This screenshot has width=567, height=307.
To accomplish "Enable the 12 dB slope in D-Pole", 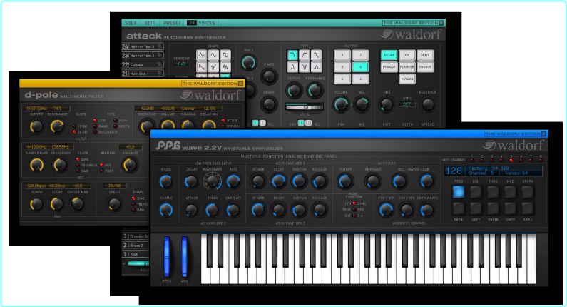I will [74, 126].
